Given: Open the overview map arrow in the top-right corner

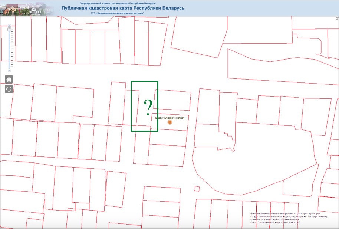Looking at the screenshot, I should click(x=337, y=18).
